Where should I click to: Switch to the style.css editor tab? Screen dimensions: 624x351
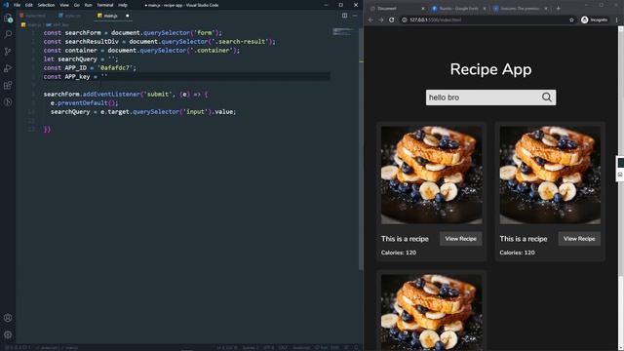71,16
